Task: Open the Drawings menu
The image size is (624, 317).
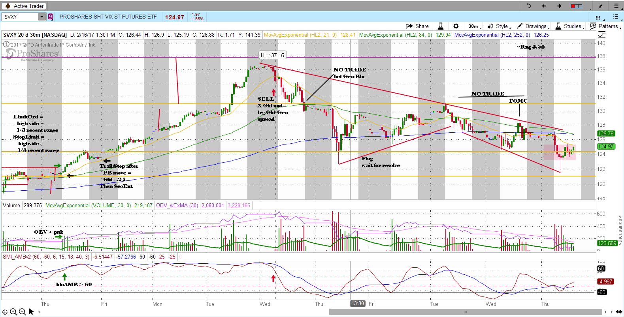Action: point(533,26)
